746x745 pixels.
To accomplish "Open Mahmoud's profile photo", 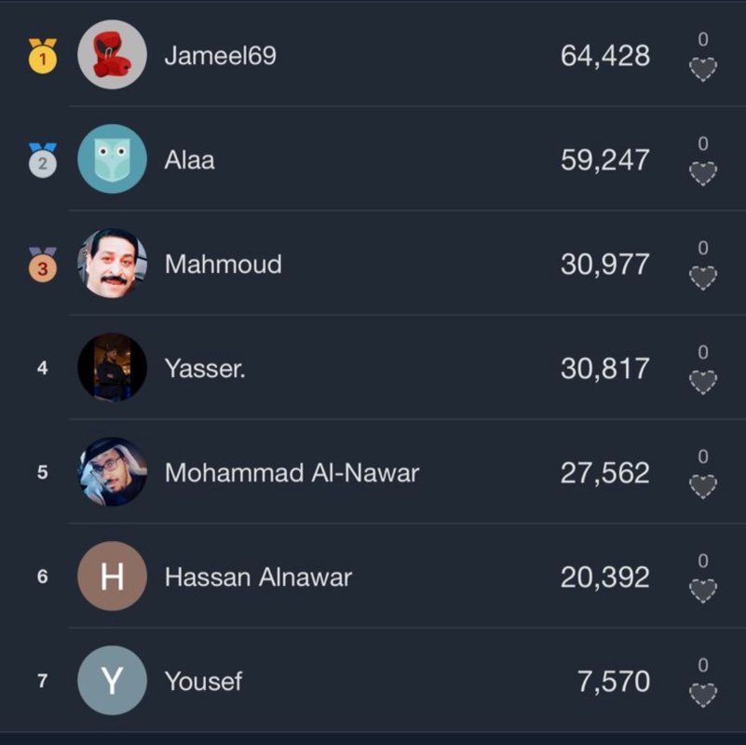I will tap(112, 264).
